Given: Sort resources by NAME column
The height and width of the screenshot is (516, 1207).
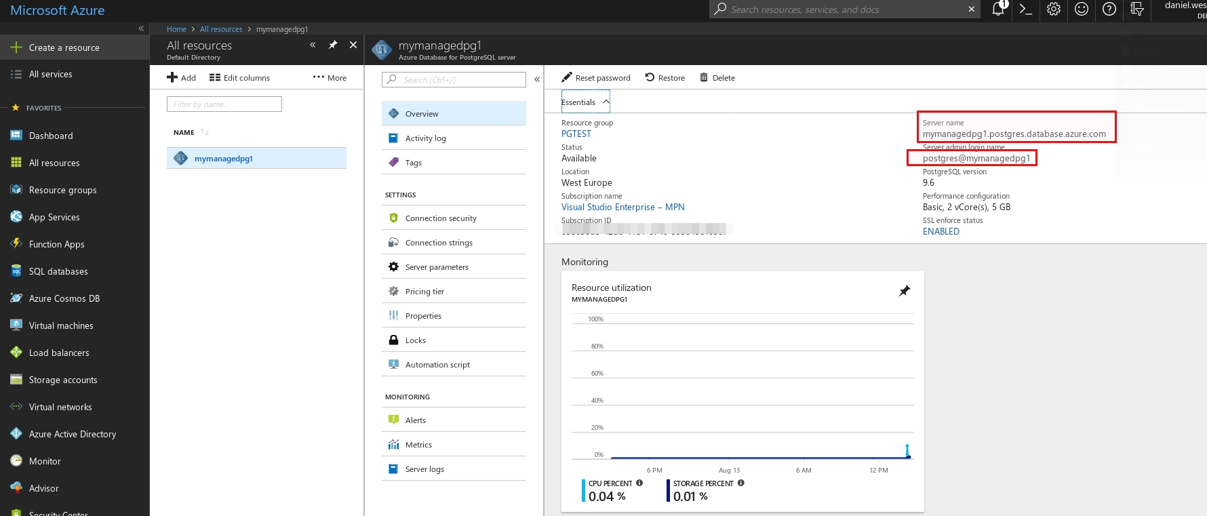Looking at the screenshot, I should pos(191,132).
